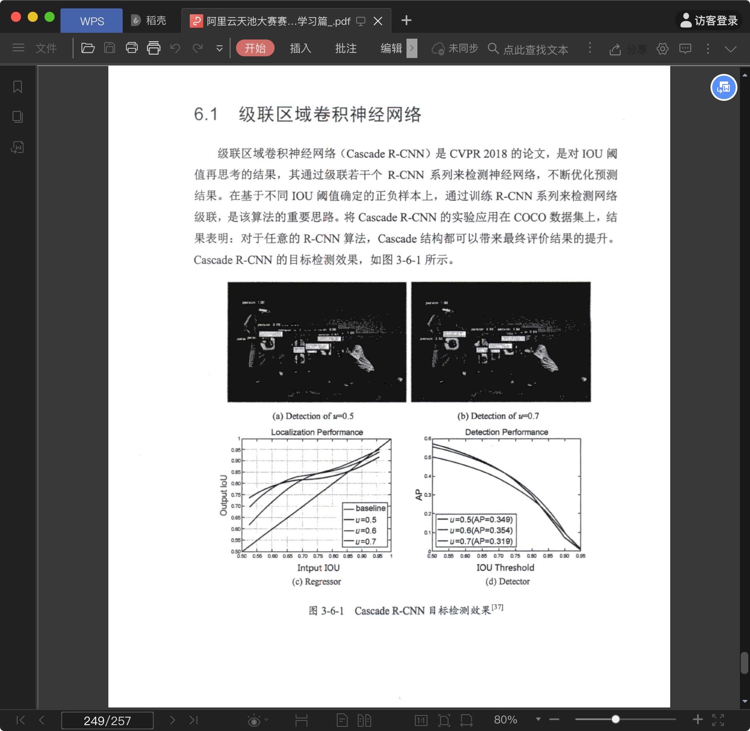The width and height of the screenshot is (750, 731).
Task: Open the annotations panel icon in sidebar
Action: tap(18, 147)
